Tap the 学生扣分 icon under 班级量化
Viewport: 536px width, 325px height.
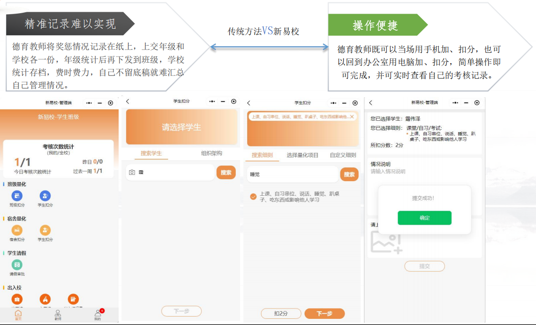[45, 196]
